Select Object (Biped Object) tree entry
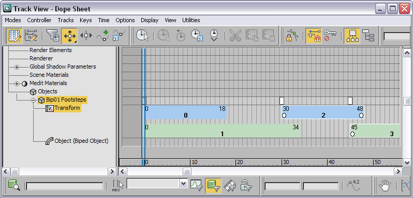The height and width of the screenshot is (198, 413). [x=81, y=141]
